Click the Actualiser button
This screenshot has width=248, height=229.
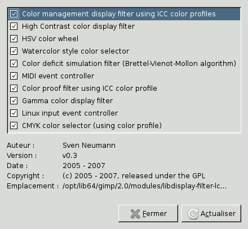pos(211,214)
